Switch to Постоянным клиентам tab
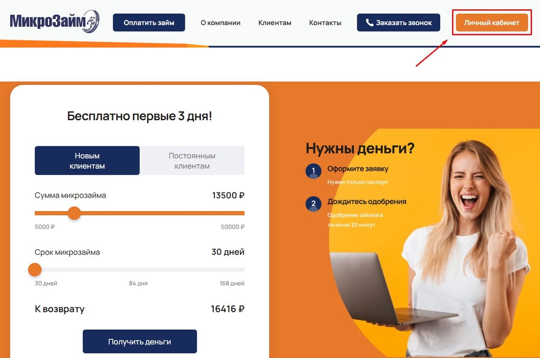This screenshot has width=540, height=358. 192,161
